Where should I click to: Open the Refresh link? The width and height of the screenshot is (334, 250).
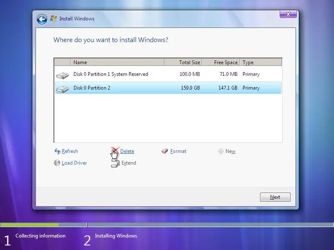[70, 151]
